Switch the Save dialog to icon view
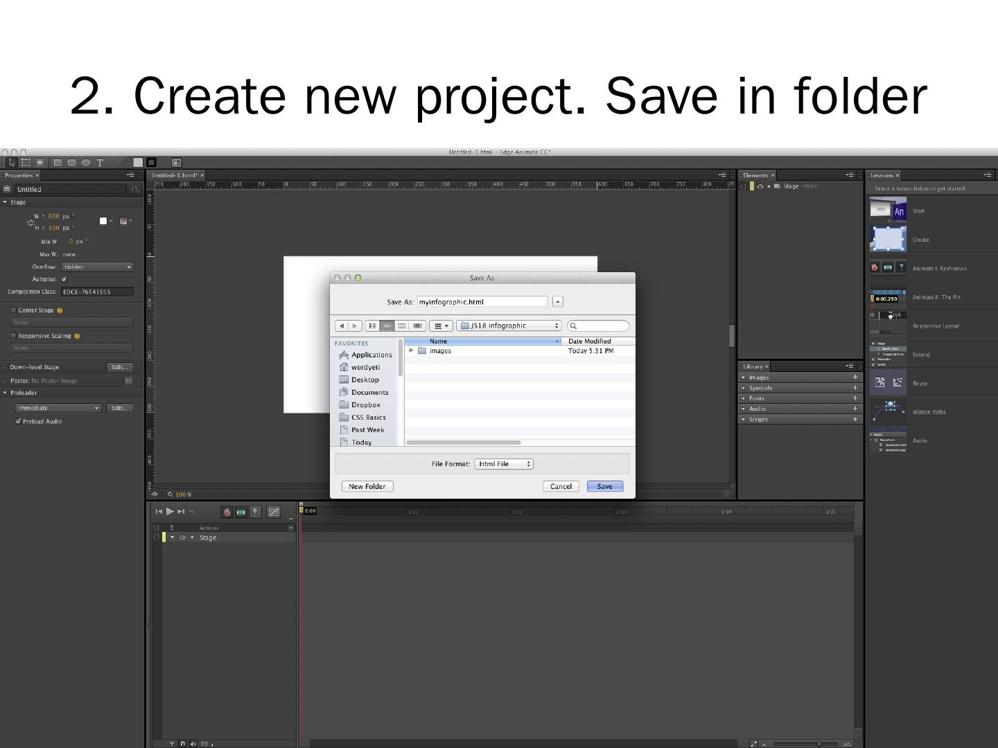Viewport: 998px width, 748px height. pos(372,326)
